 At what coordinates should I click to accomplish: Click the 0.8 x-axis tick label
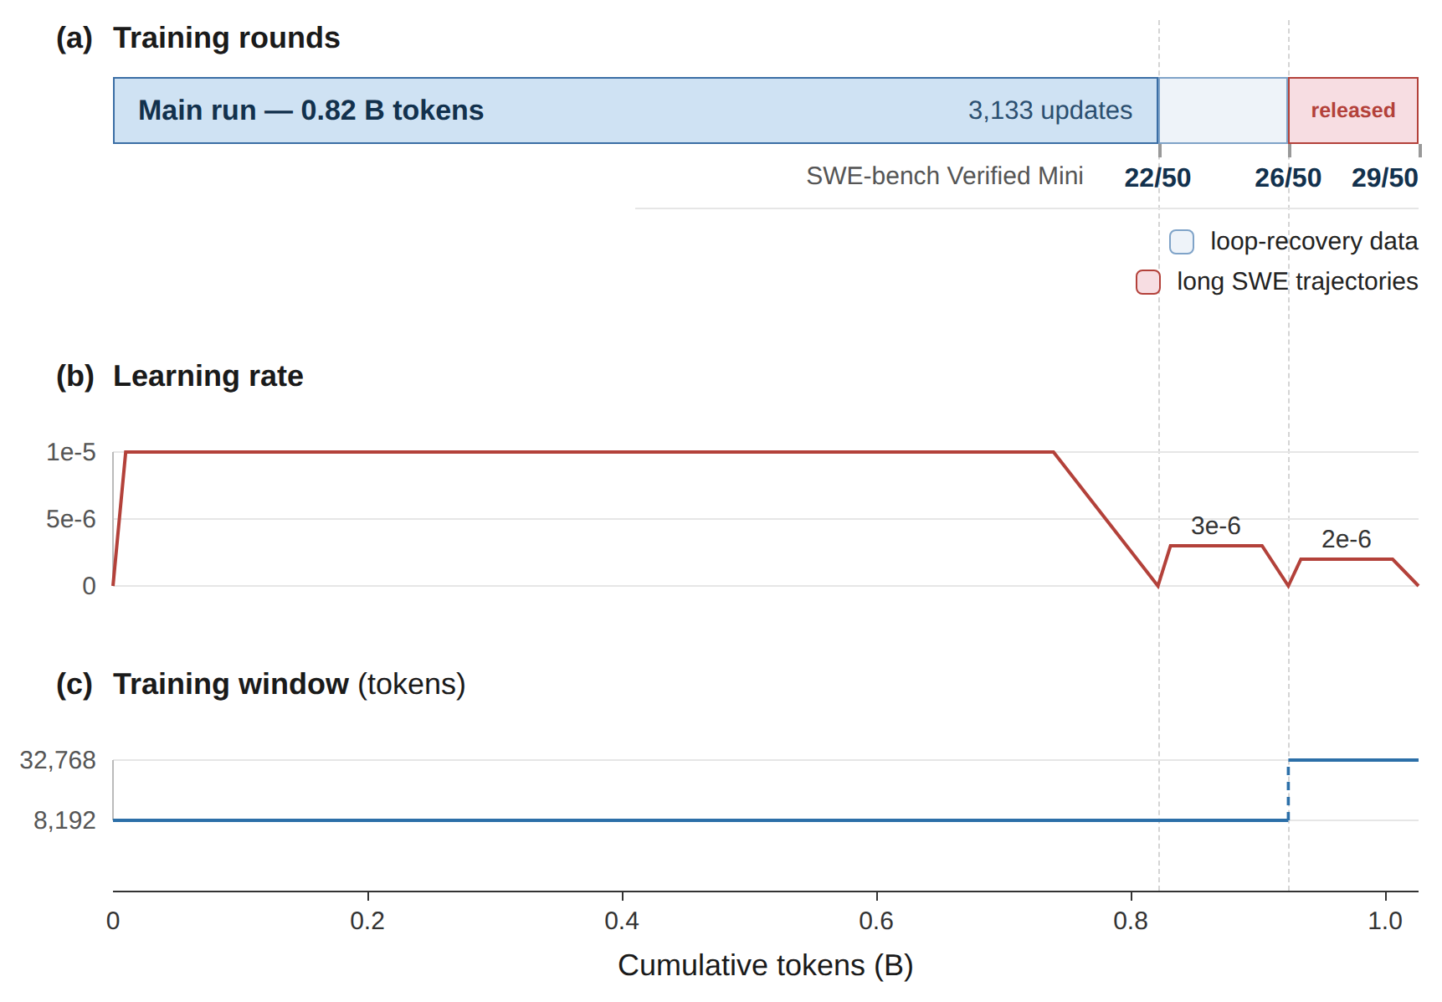tap(1131, 921)
